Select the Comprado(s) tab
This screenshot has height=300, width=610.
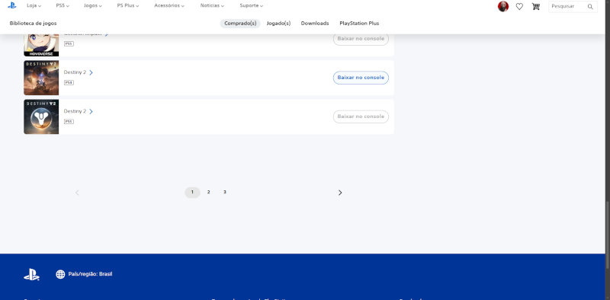point(240,24)
